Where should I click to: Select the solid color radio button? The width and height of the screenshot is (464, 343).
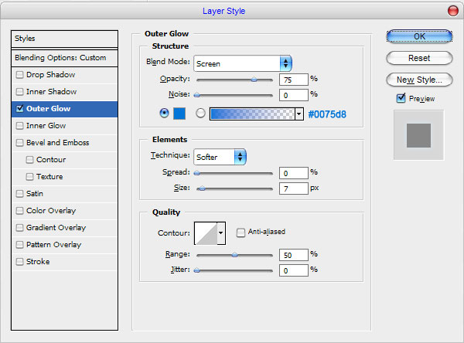(164, 113)
